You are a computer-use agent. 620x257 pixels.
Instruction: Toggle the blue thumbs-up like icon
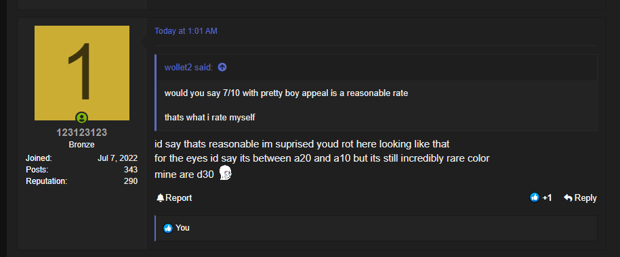535,197
